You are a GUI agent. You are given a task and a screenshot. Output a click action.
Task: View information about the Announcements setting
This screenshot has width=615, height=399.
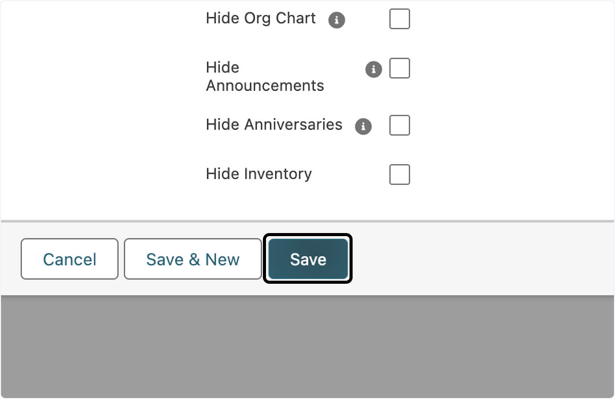click(x=374, y=69)
